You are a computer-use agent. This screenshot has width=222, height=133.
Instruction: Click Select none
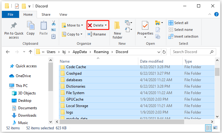point(180,30)
